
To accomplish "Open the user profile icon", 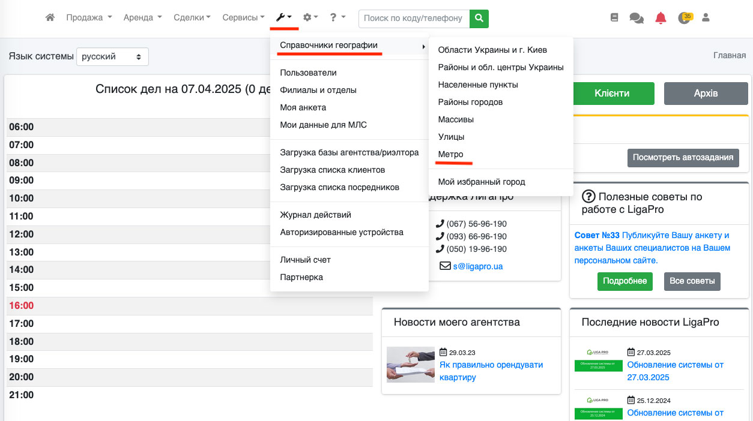I will [706, 18].
